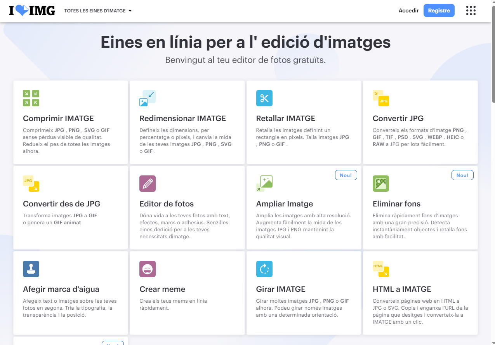Click the Convertir des de JPG icon
Viewport: 495px width, 345px height.
pos(31,183)
